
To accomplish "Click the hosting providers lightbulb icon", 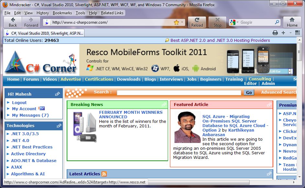I will 167,40.
